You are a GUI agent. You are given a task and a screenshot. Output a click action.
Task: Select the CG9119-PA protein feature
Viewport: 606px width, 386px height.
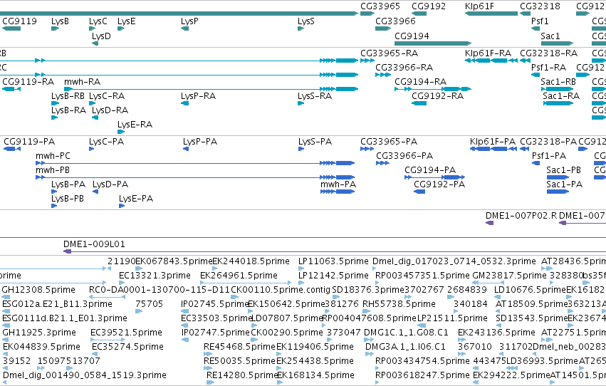[x=12, y=149]
